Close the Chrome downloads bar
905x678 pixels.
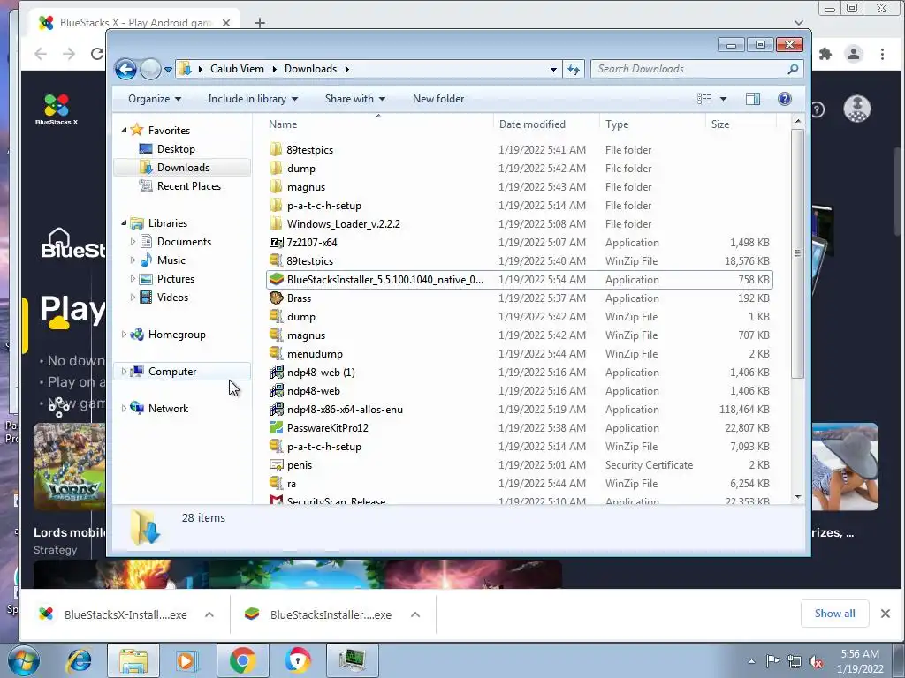click(x=886, y=614)
